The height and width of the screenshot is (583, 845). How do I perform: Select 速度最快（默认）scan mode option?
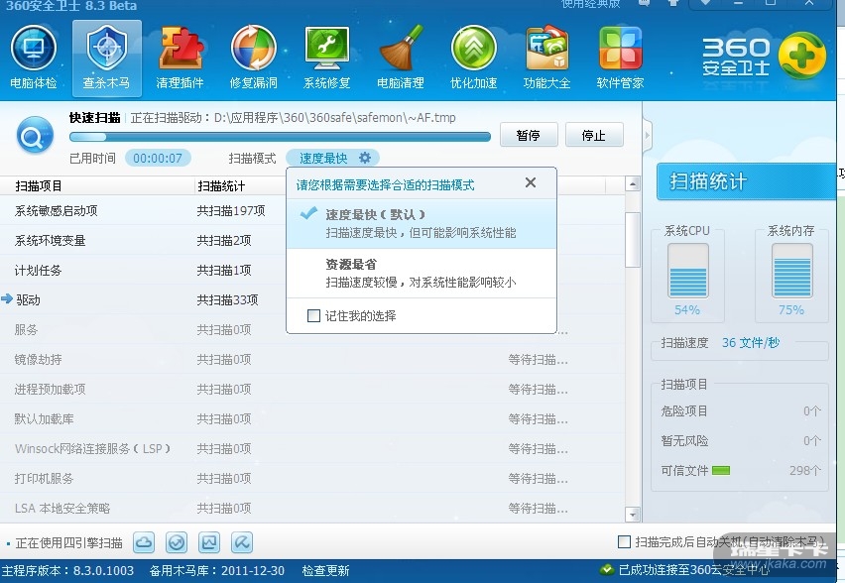[422, 224]
